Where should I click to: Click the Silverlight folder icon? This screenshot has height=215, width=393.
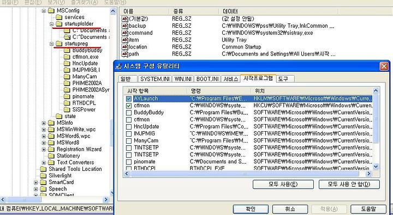(x=43, y=175)
